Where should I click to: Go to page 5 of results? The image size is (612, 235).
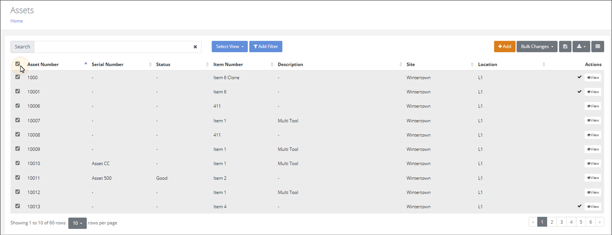click(x=581, y=222)
